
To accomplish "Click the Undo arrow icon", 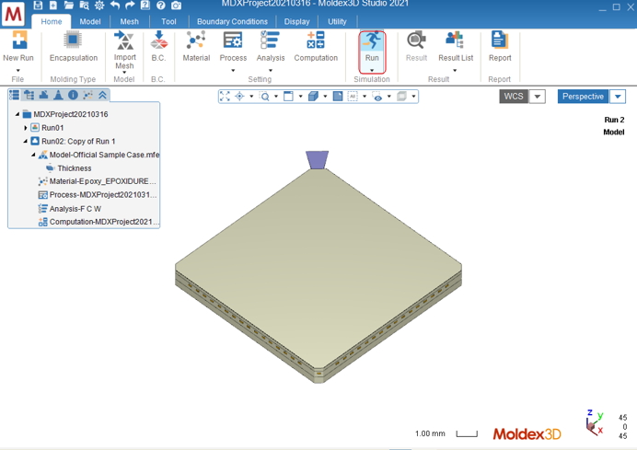I will point(115,5).
